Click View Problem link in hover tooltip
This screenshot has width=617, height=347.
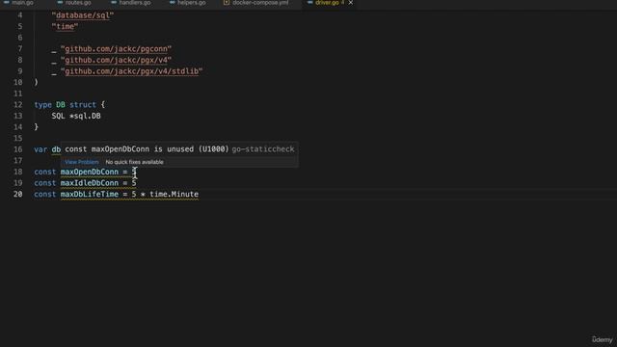[x=81, y=162]
